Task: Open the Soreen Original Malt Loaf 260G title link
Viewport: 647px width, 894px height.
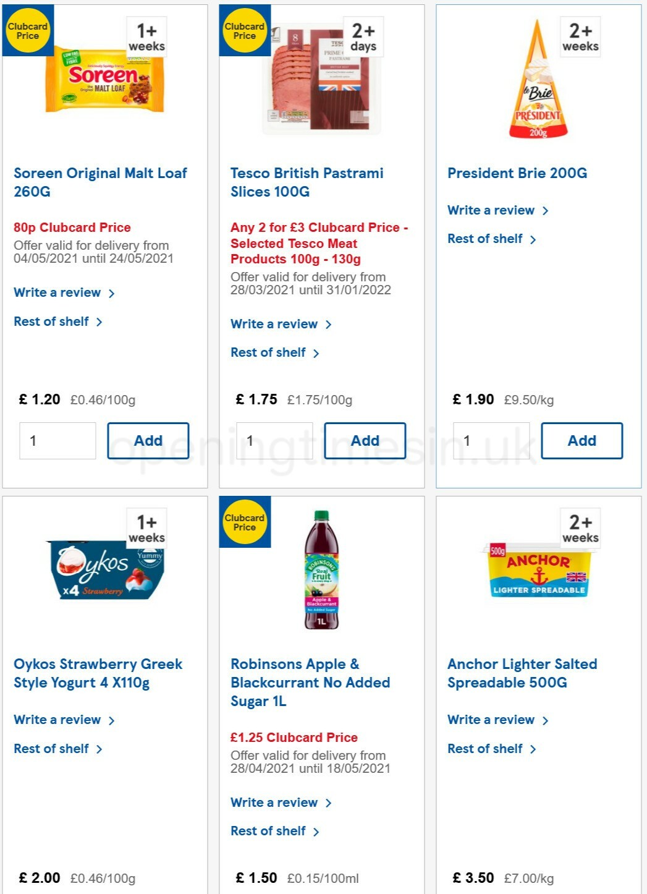Action: click(x=100, y=182)
